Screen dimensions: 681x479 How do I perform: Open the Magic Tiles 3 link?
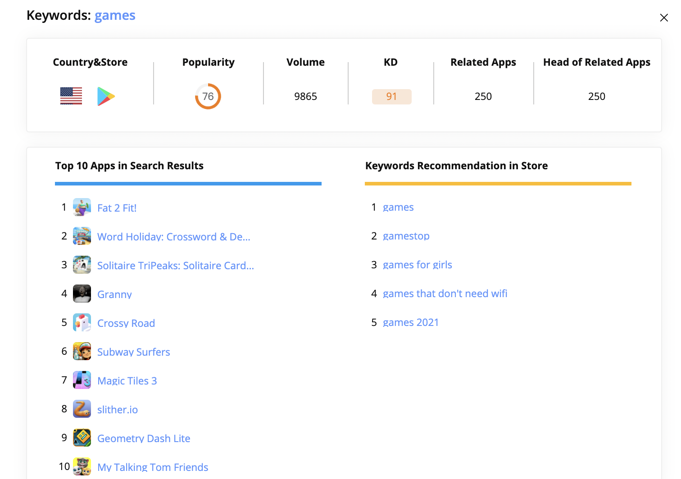click(127, 381)
